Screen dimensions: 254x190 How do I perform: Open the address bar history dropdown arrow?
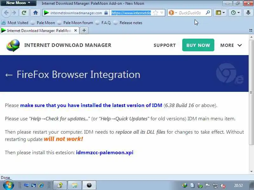coord(162,13)
